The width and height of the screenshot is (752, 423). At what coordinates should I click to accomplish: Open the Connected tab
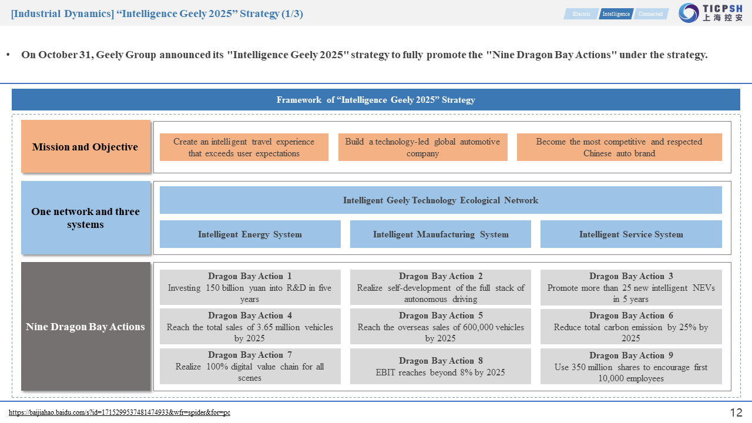pyautogui.click(x=650, y=14)
